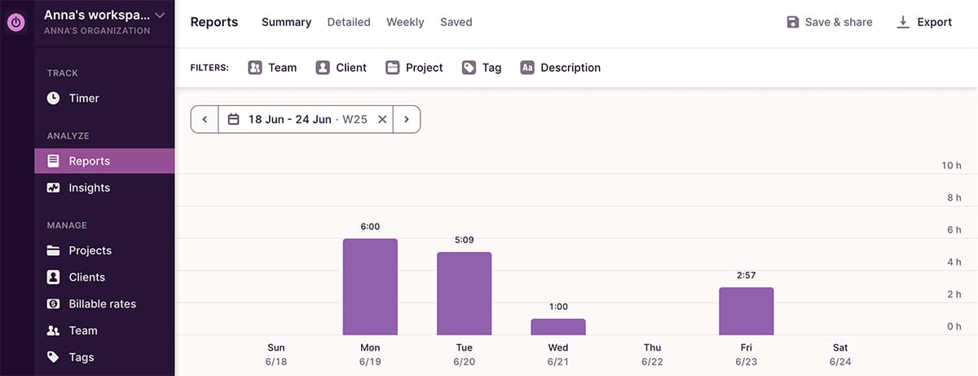Open the Team filter dropdown
Screen dimensions: 978x376
tap(272, 68)
